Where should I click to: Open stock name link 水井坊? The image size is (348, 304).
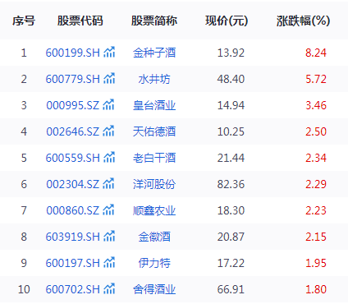(x=154, y=79)
